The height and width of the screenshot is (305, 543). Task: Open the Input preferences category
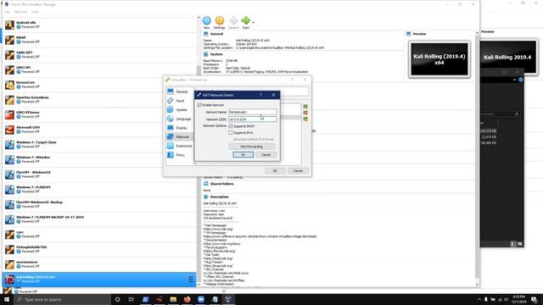click(178, 101)
